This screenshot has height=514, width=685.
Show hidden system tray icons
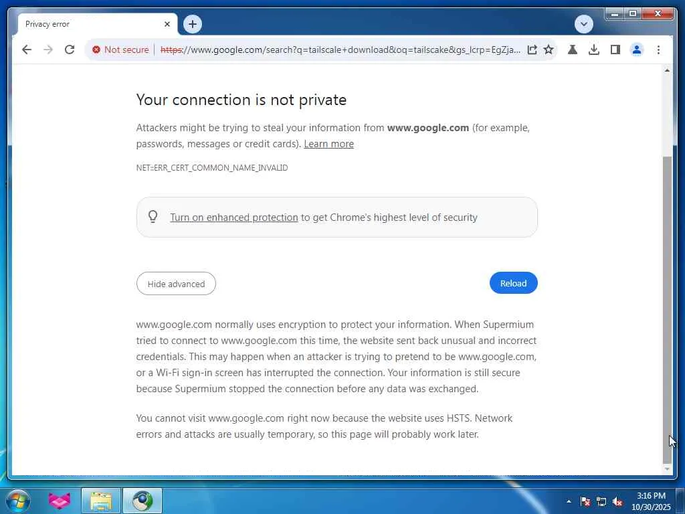pos(569,501)
